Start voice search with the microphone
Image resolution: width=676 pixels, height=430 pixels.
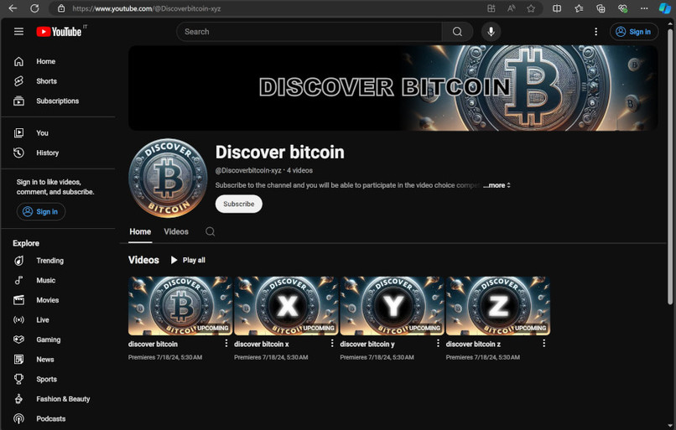[491, 32]
